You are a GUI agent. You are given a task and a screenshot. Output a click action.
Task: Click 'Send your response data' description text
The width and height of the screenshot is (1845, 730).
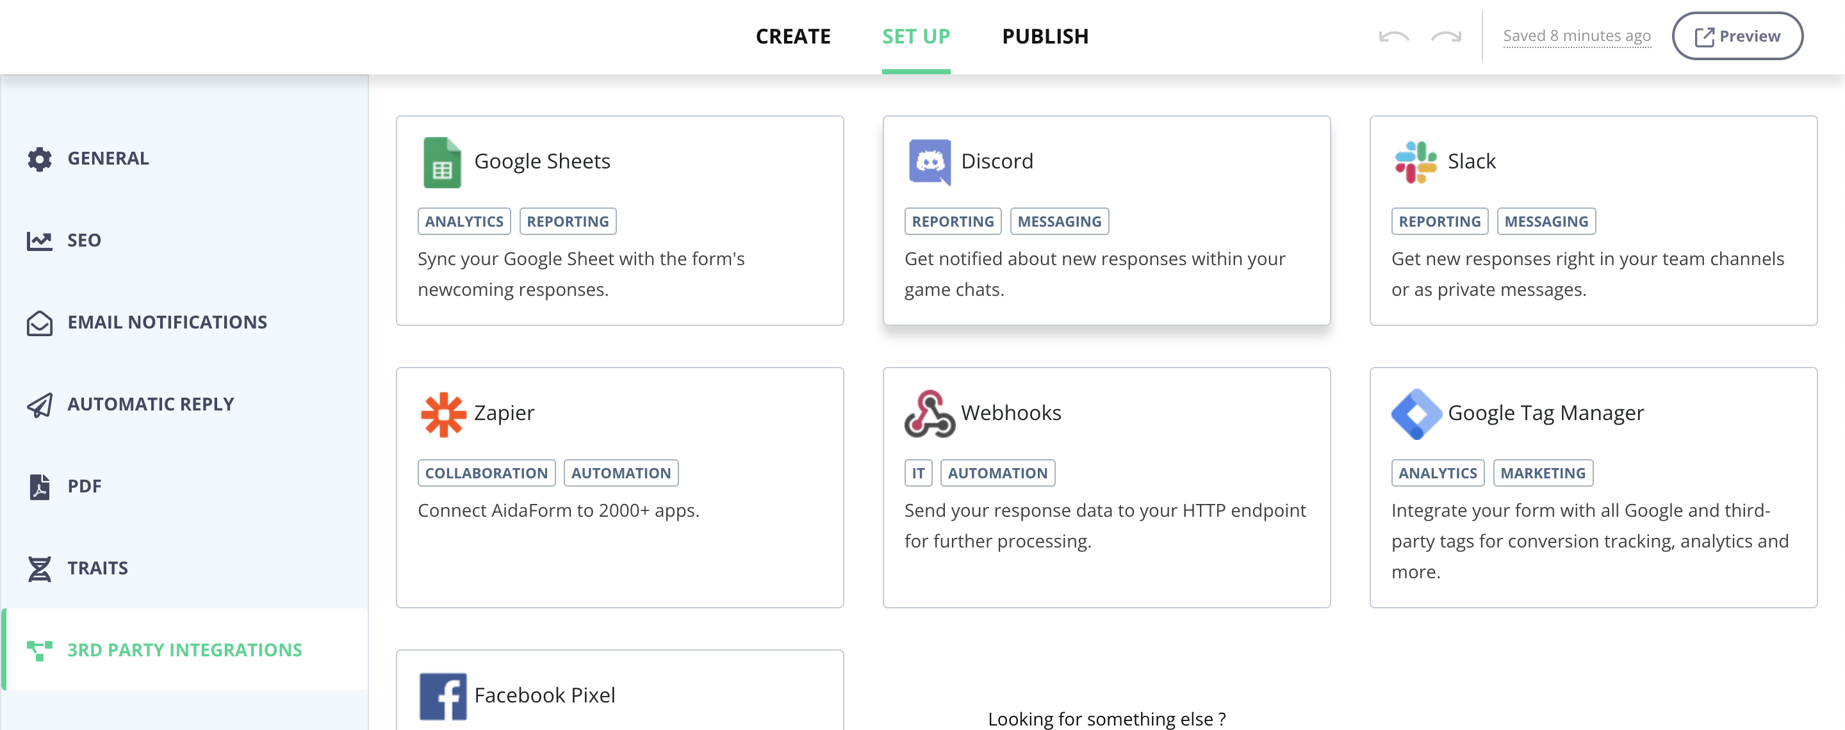click(x=1105, y=526)
